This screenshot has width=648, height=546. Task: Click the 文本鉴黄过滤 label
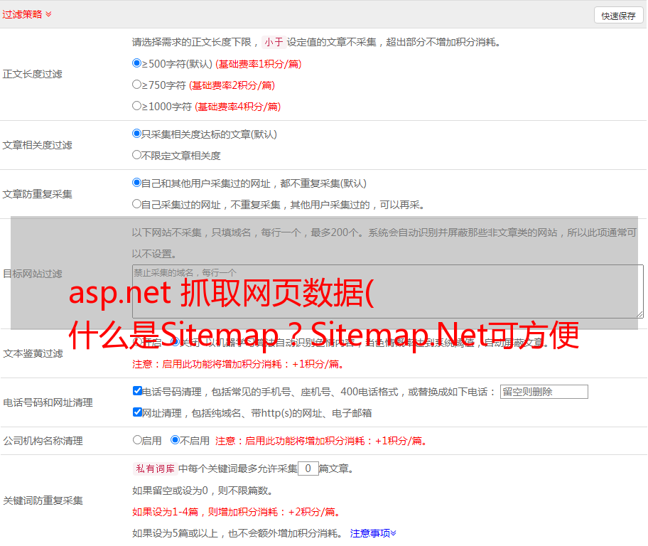[x=33, y=353]
